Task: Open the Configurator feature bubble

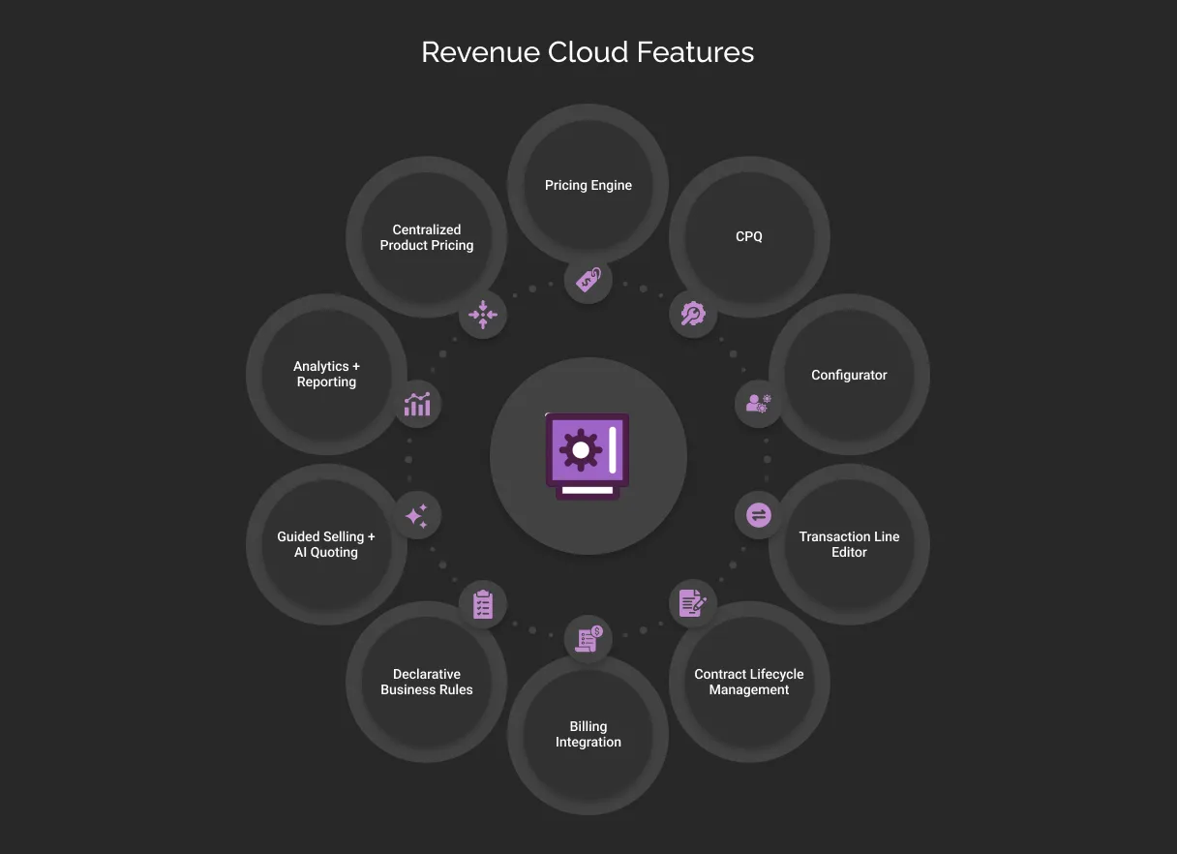Action: [x=849, y=374]
